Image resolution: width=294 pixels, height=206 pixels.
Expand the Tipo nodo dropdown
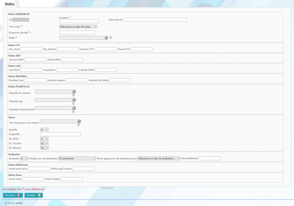coord(78,26)
